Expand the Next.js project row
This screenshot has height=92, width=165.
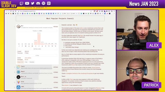point(37,77)
